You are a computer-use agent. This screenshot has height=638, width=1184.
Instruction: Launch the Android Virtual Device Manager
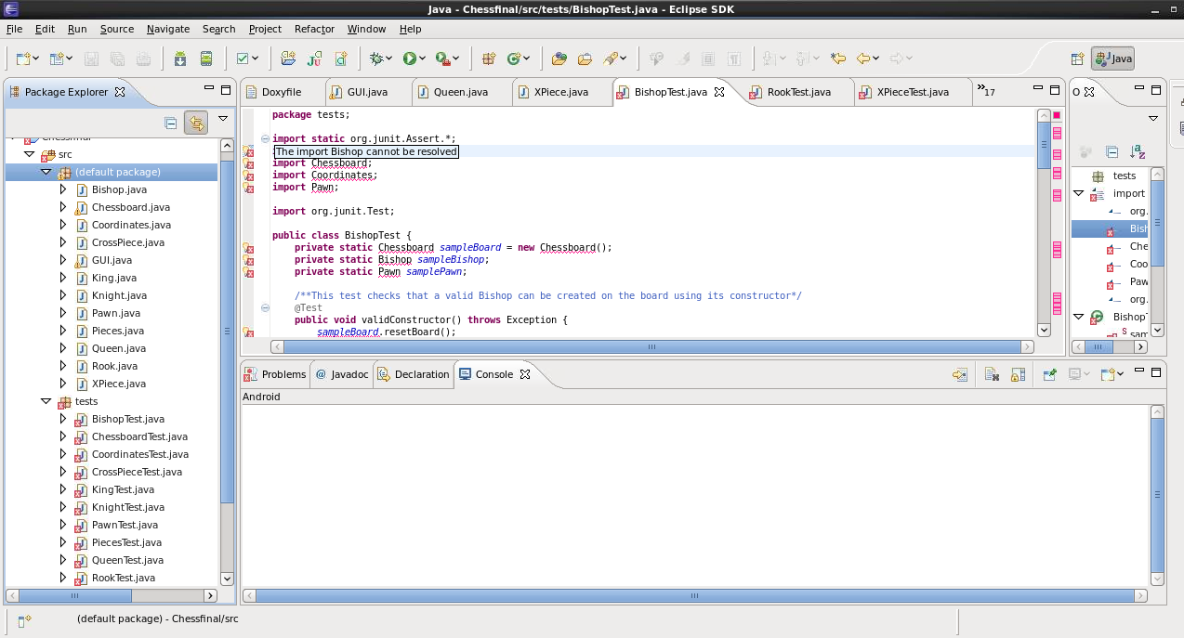(x=207, y=58)
